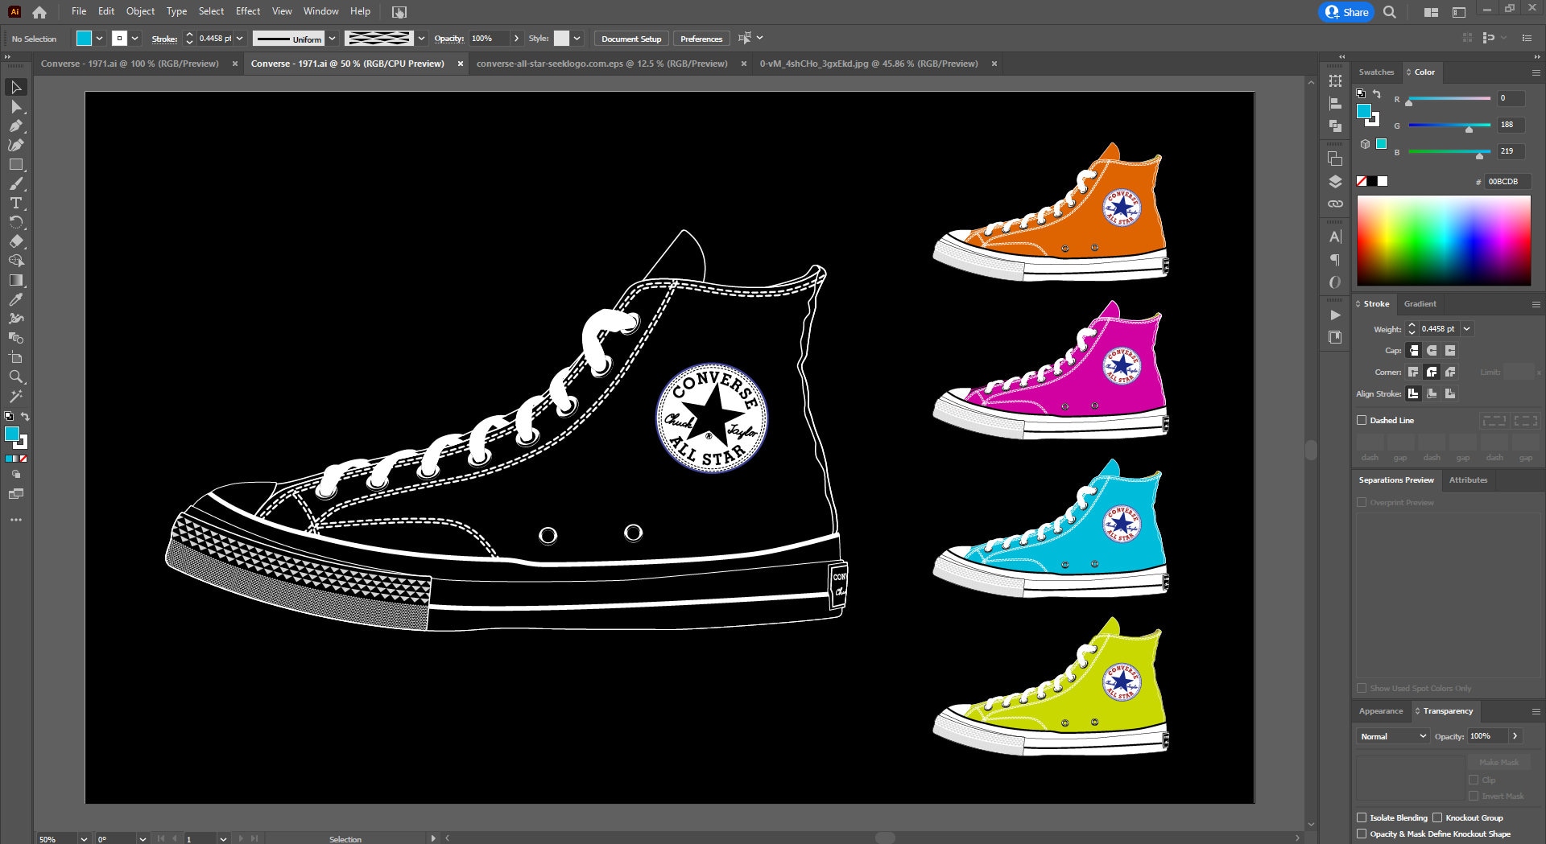
Task: Select the Paintbrush tool
Action: [16, 183]
